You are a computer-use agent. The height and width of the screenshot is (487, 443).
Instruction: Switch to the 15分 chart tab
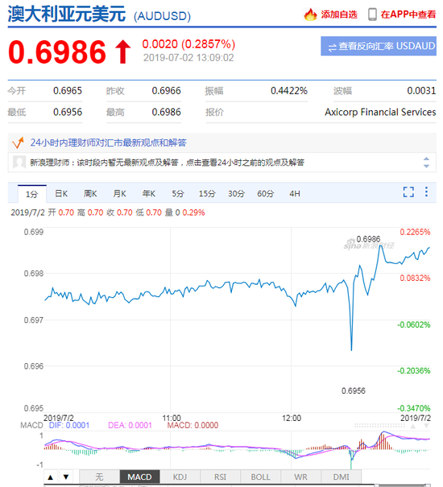tap(207, 194)
